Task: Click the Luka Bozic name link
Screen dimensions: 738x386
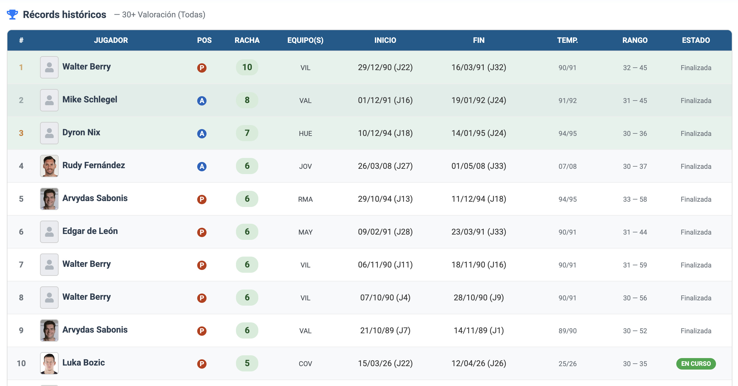Action: [84, 363]
